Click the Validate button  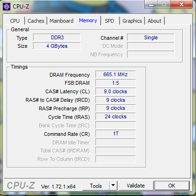point(136,186)
